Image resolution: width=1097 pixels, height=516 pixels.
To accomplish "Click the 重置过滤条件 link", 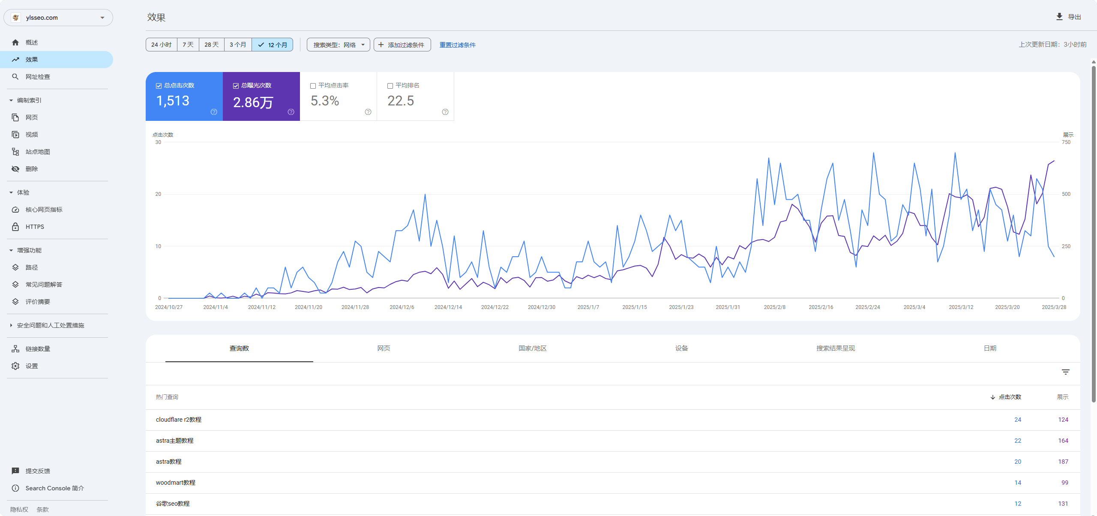I will tap(457, 45).
